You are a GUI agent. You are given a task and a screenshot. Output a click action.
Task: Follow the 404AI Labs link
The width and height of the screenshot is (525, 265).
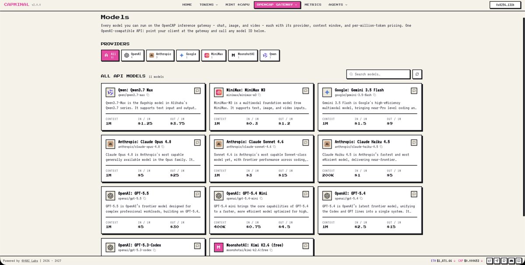(30, 261)
